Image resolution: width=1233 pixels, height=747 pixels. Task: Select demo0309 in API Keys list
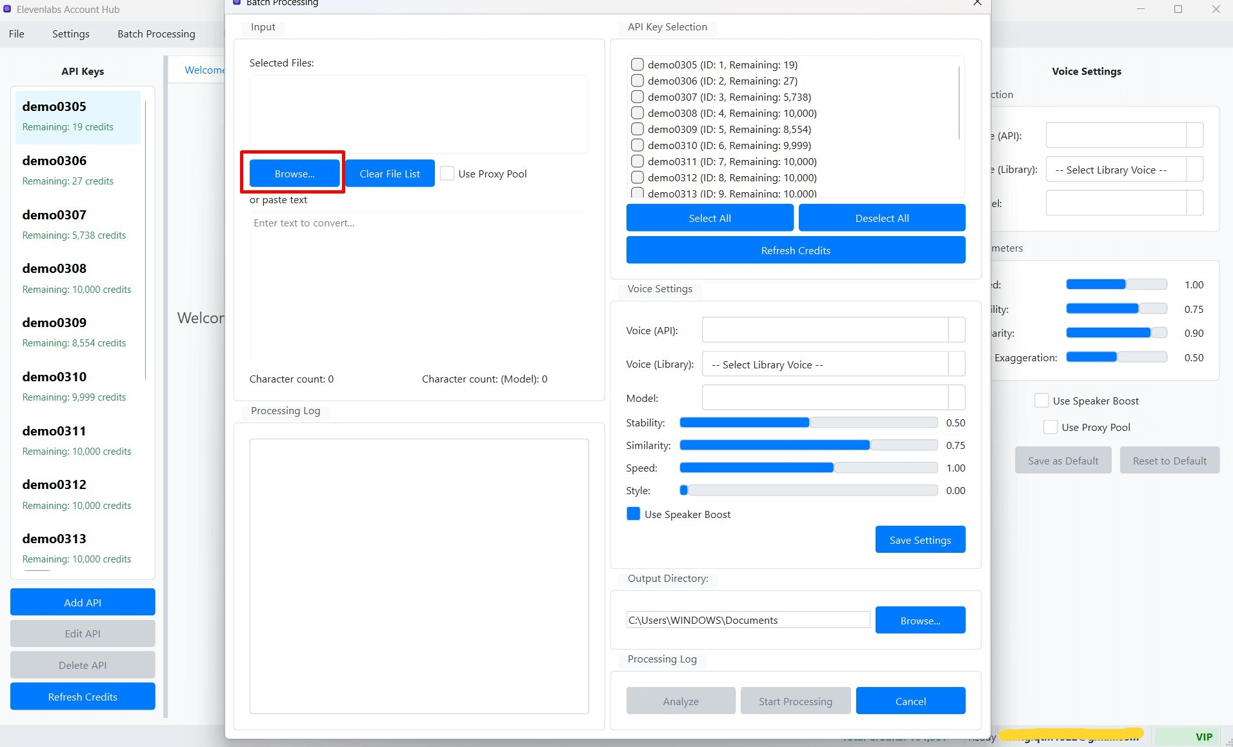coord(77,333)
